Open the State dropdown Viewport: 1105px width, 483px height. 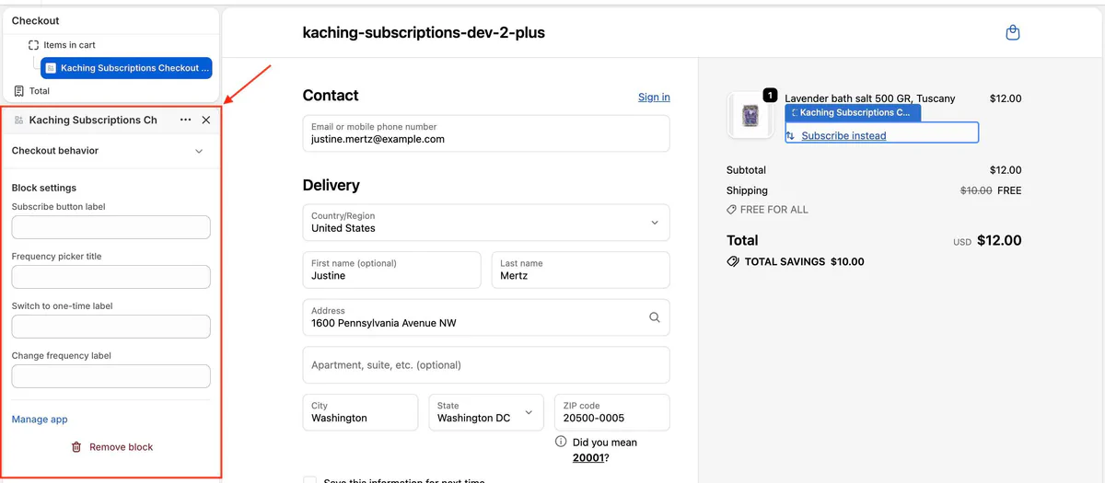pos(484,412)
